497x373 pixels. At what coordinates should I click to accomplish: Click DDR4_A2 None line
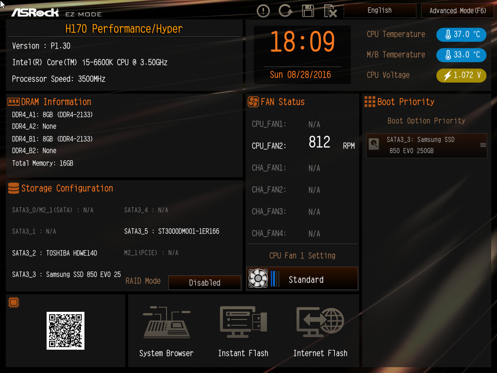coord(34,127)
